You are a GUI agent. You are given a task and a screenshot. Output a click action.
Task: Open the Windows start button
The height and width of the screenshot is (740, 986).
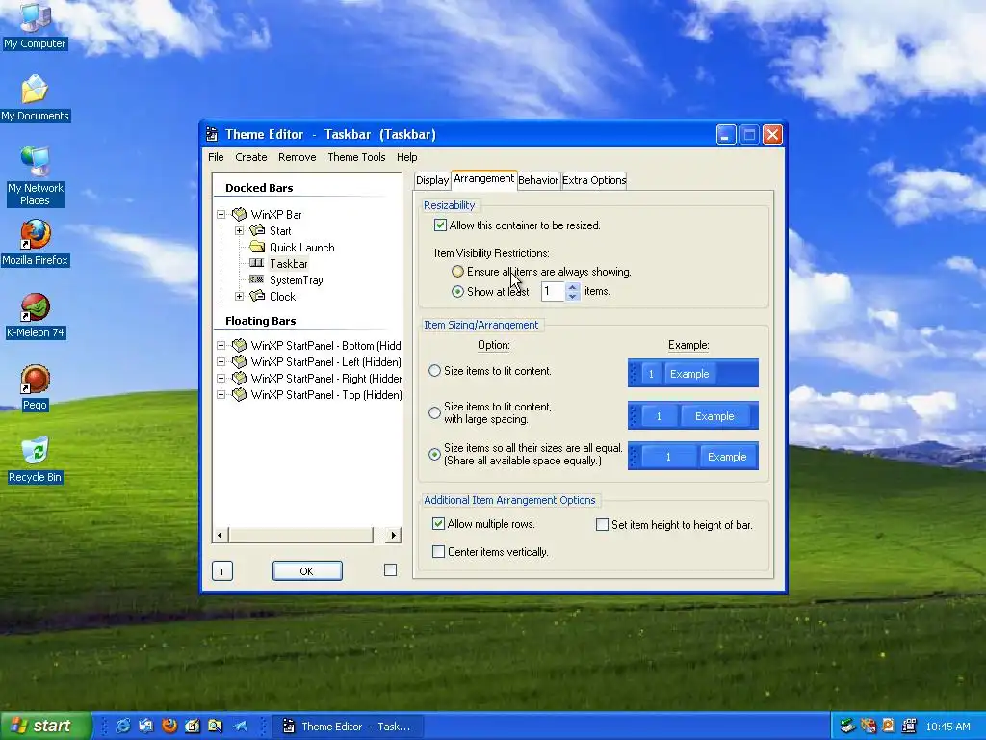point(46,727)
